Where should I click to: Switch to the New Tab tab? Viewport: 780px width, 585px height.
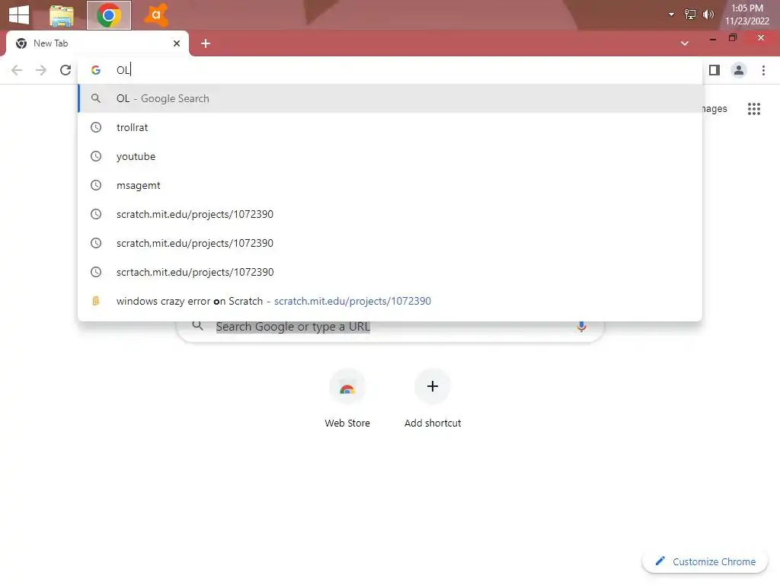(97, 43)
